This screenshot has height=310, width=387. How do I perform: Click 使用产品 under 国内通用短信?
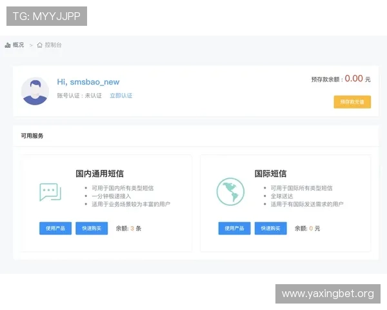pos(55,228)
